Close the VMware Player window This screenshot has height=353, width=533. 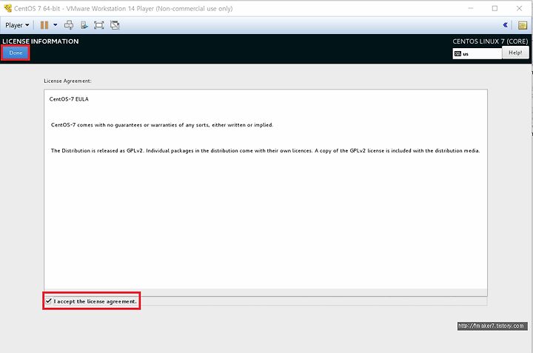(x=519, y=8)
